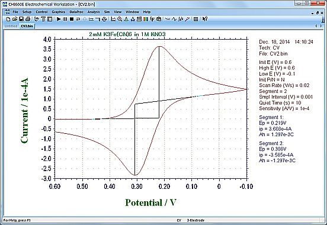
Task: Click the wrench-shaped tool icon
Action: [x=187, y=19]
